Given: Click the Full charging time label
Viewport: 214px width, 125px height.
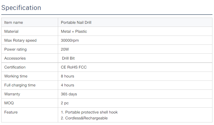Looking at the screenshot, I should (20, 85).
